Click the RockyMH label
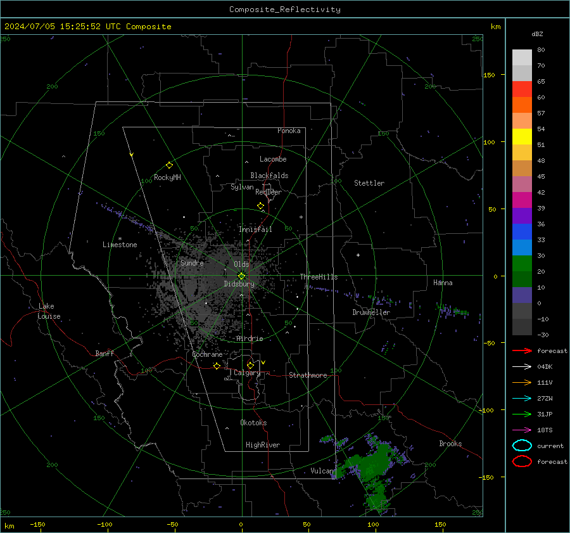Viewport: 570px width, 533px height. tap(167, 177)
